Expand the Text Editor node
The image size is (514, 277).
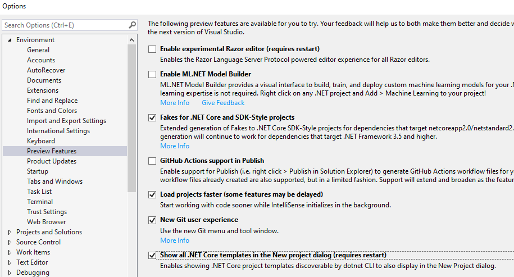pyautogui.click(x=10, y=262)
